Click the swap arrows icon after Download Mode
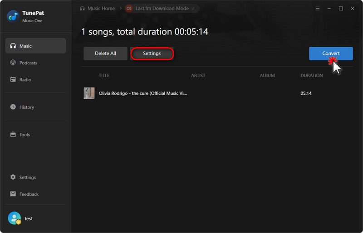Screen dimensions: 363x233 (193, 9)
